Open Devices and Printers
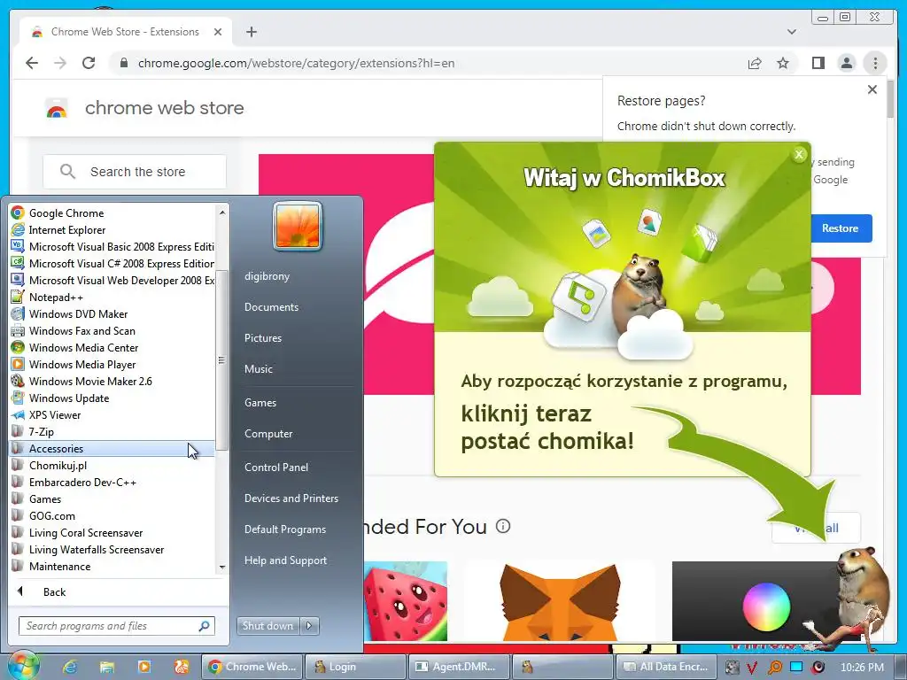The height and width of the screenshot is (680, 907). coord(291,498)
